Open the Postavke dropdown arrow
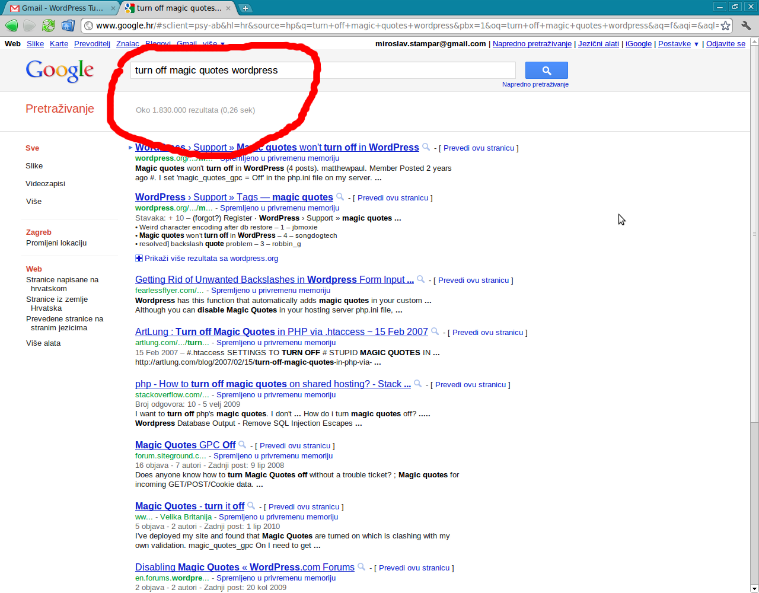The height and width of the screenshot is (593, 759). tap(696, 44)
